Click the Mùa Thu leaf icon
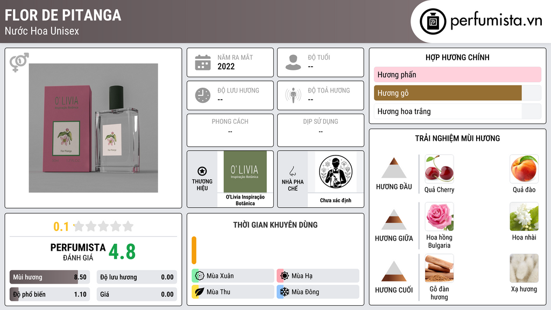 (x=200, y=292)
